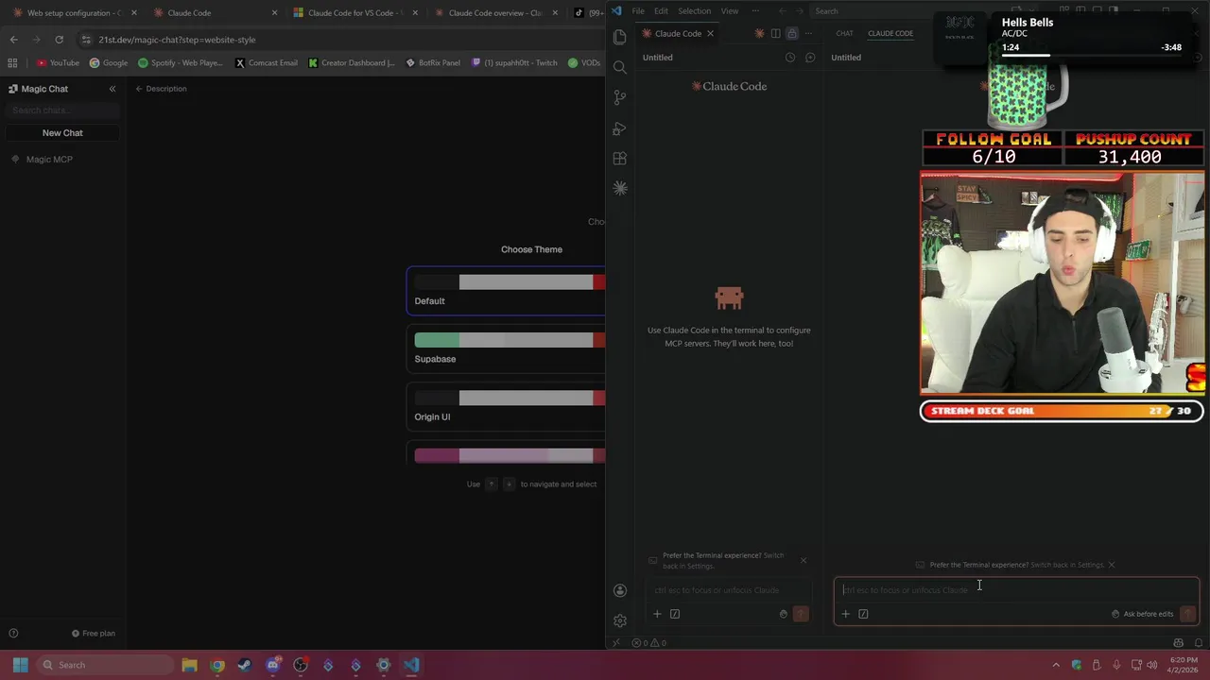Open the VS Code Explorer icon
Viewport: 1210px width, 680px height.
pyautogui.click(x=620, y=37)
